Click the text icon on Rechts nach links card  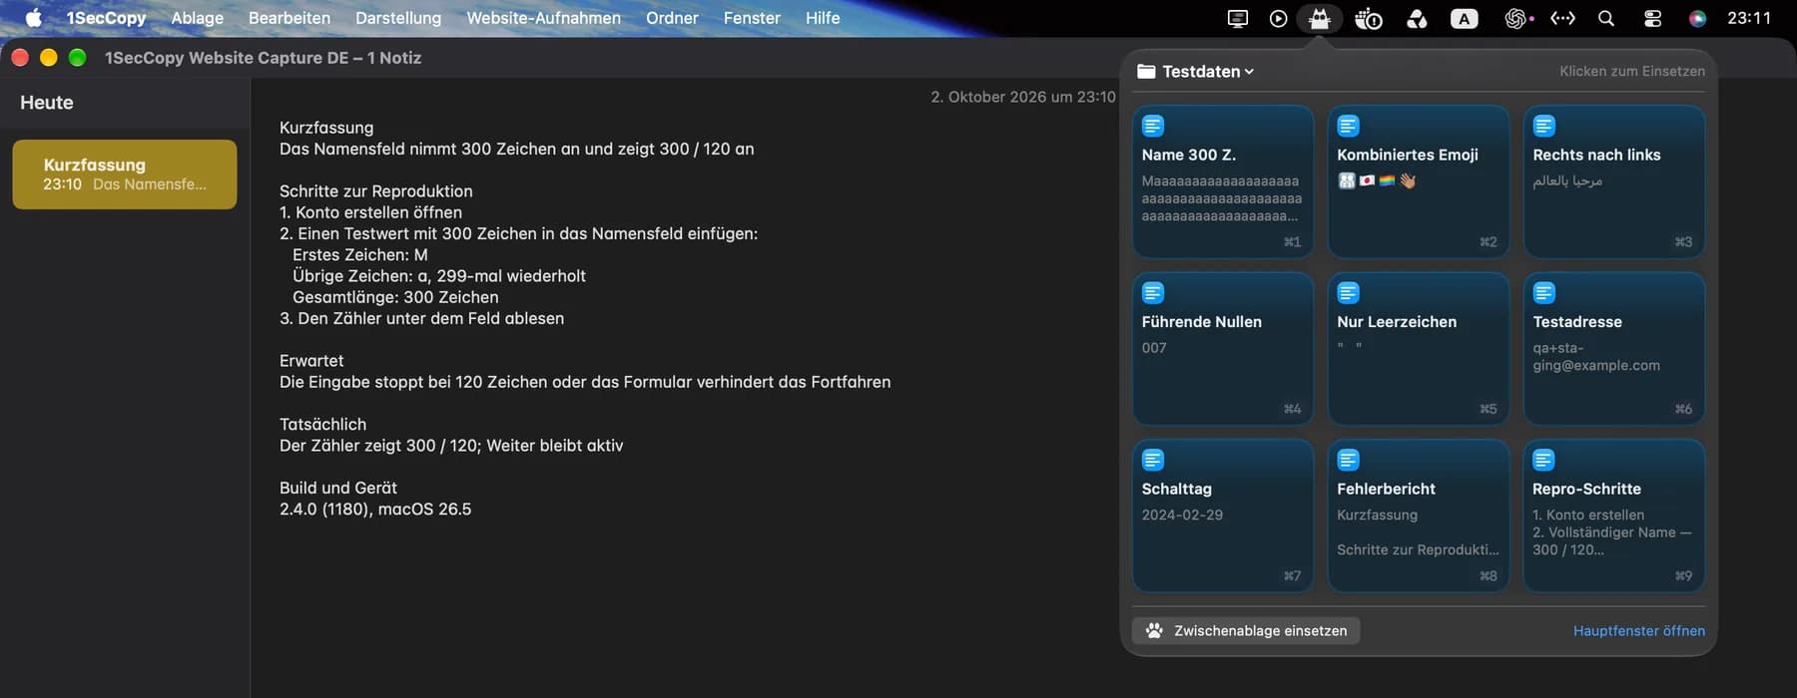click(x=1544, y=126)
